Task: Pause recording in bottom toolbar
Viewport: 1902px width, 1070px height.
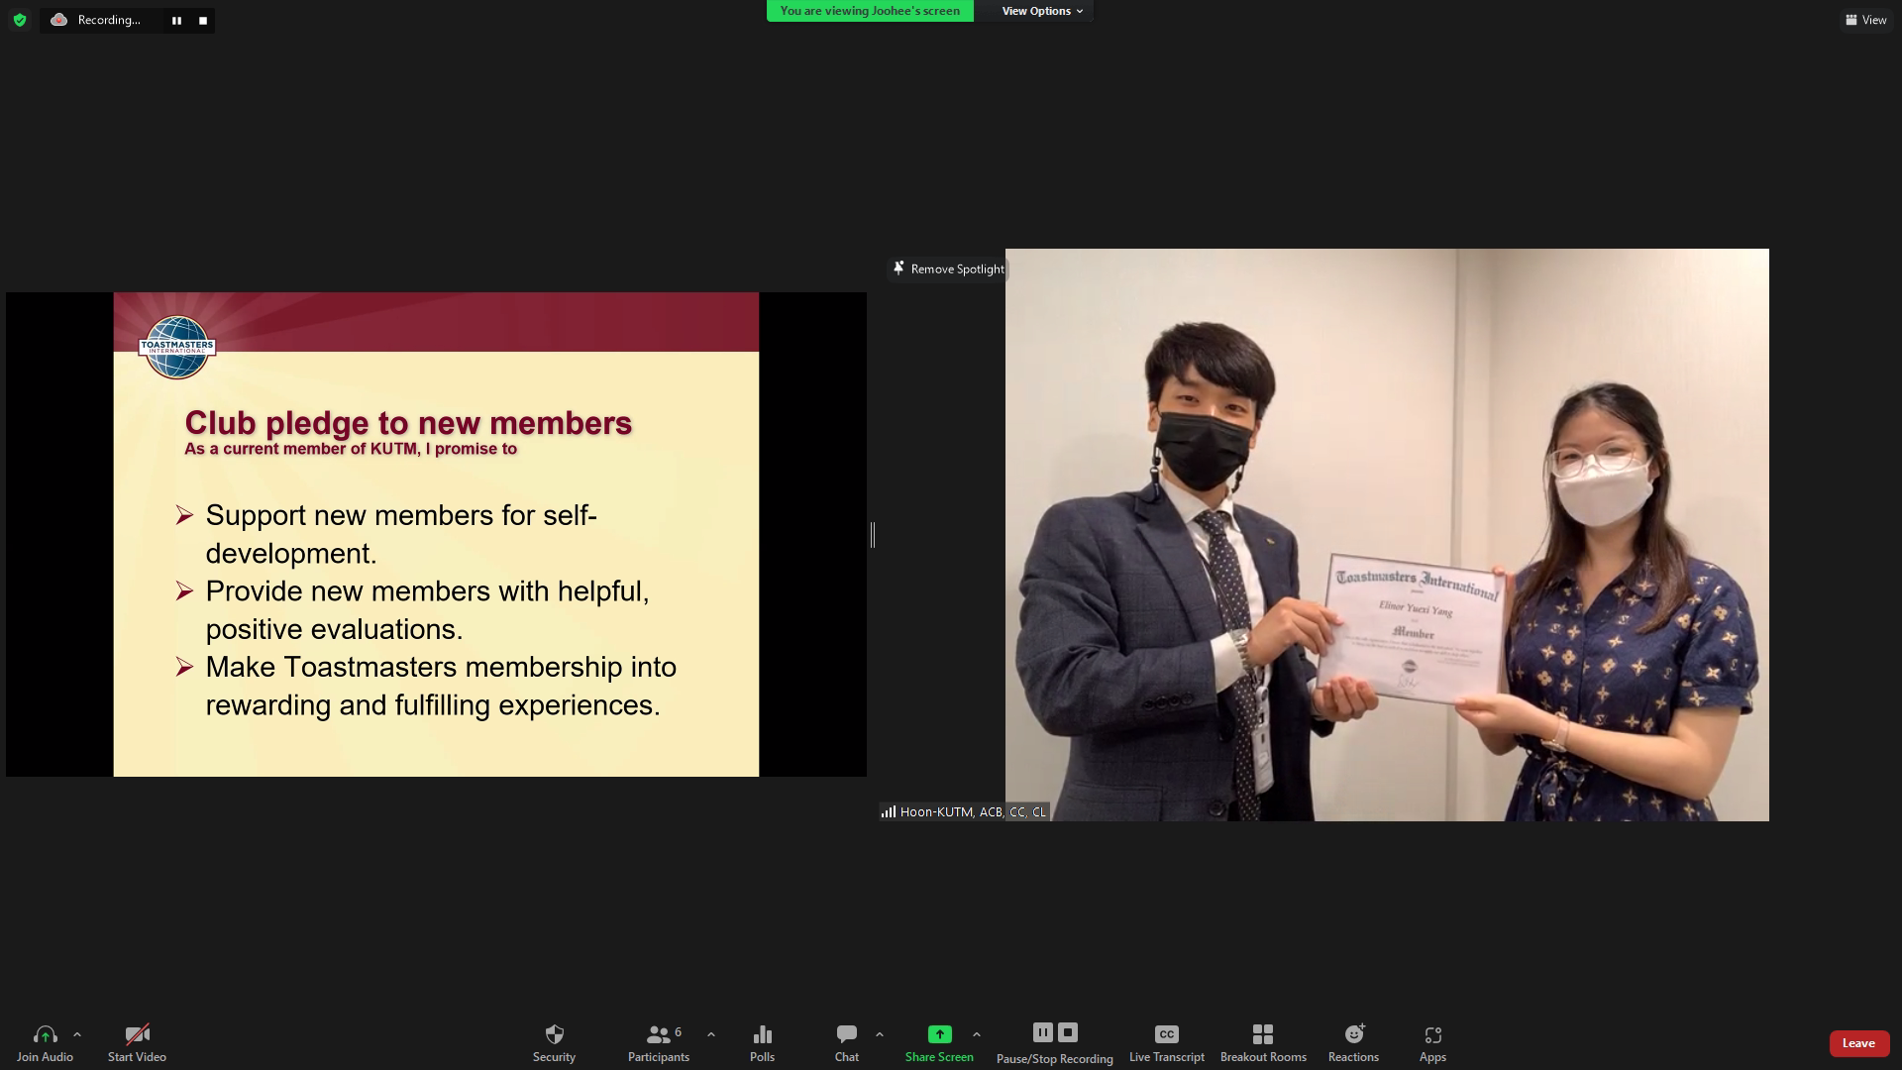Action: [1042, 1032]
